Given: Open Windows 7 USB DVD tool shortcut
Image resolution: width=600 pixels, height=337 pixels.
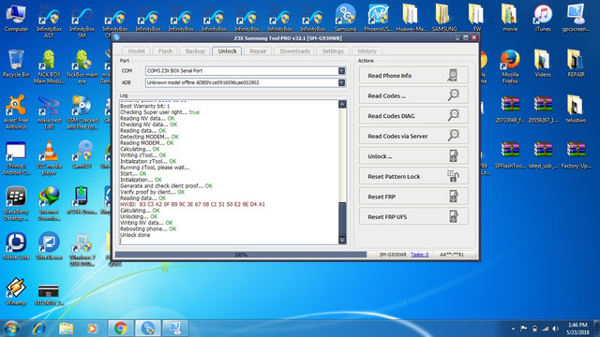Looking at the screenshot, I should 82,249.
